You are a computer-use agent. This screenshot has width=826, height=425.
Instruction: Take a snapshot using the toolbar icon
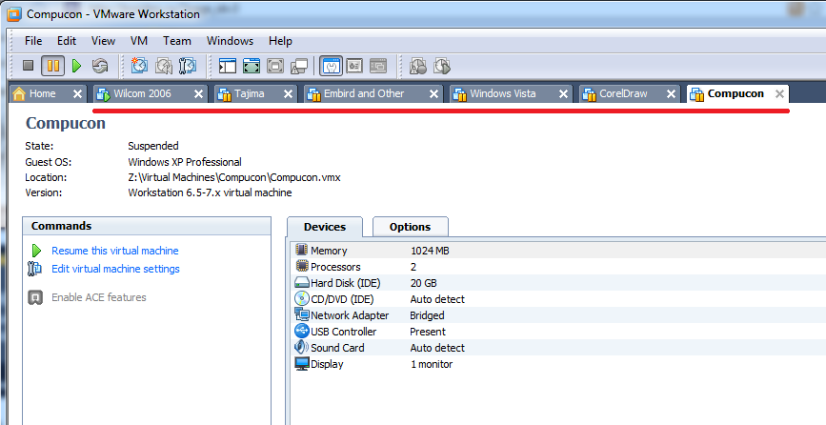coord(140,67)
